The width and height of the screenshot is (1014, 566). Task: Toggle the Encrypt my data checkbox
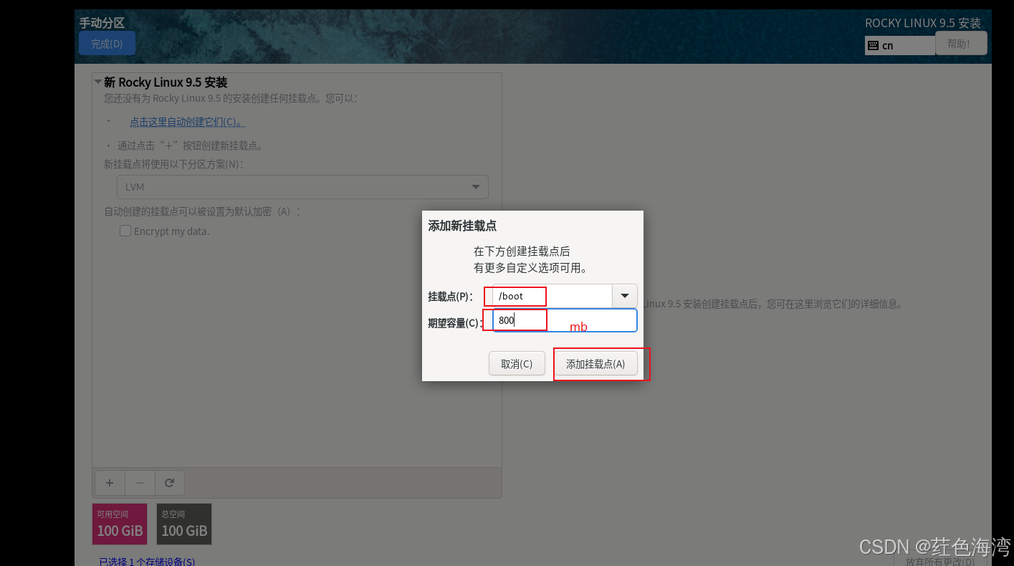125,231
